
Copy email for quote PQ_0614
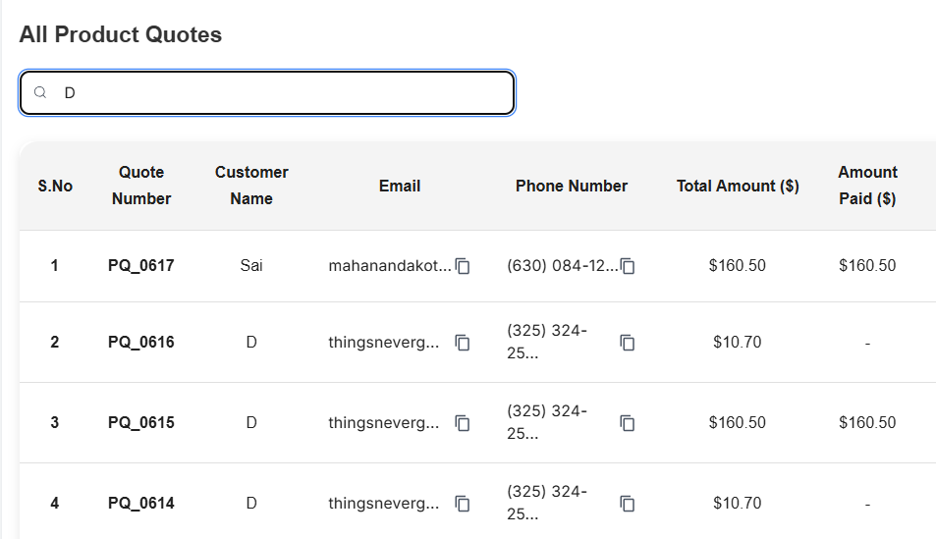pos(463,504)
